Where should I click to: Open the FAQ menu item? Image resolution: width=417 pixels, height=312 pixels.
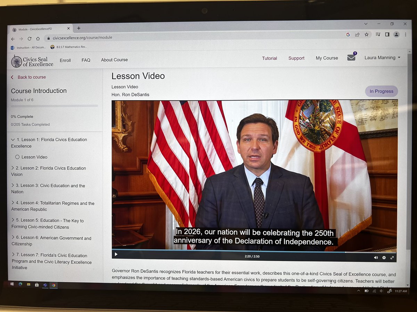[x=86, y=60]
